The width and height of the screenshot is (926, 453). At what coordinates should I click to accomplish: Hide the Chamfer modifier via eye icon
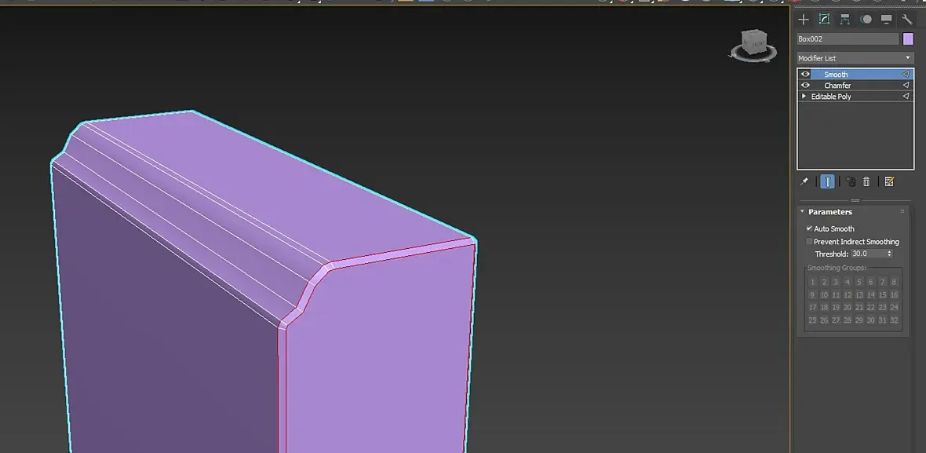coord(805,86)
